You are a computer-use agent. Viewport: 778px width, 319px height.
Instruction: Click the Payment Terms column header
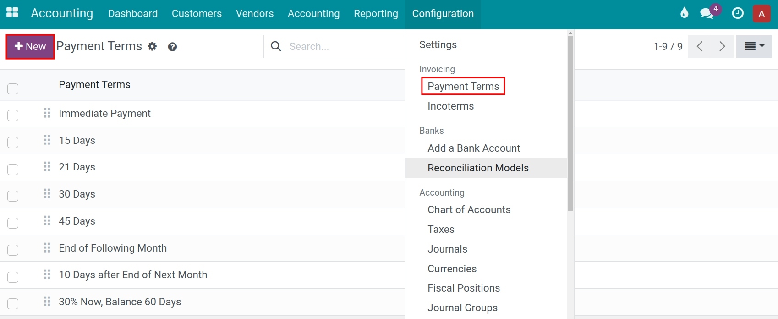click(94, 84)
